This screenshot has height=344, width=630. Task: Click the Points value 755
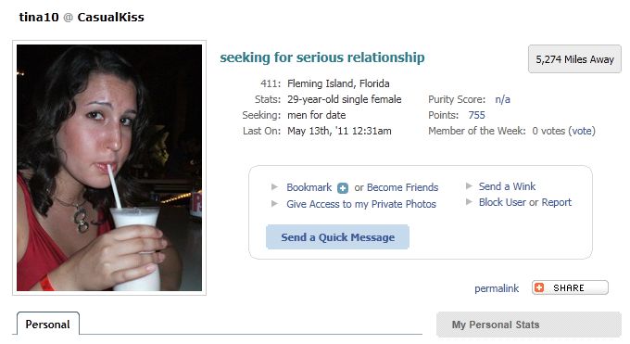coord(476,115)
